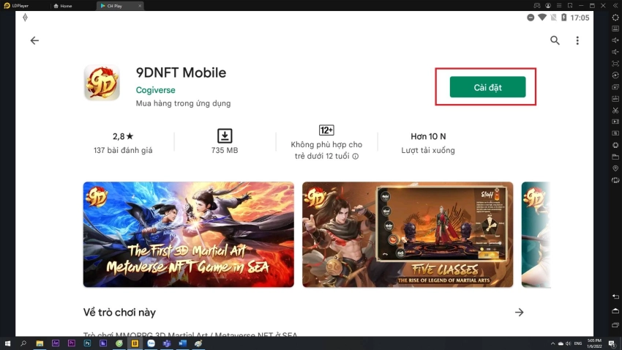Click the operation recorder sync icon
Image resolution: width=622 pixels, height=350 pixels.
(615, 75)
